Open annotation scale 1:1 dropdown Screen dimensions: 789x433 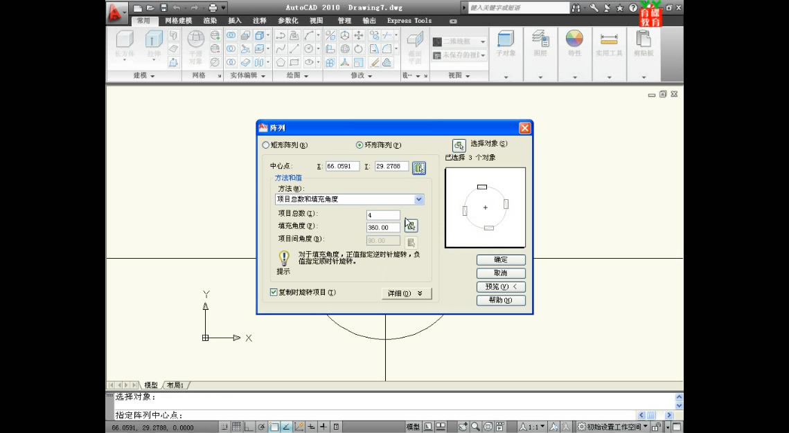pos(533,427)
